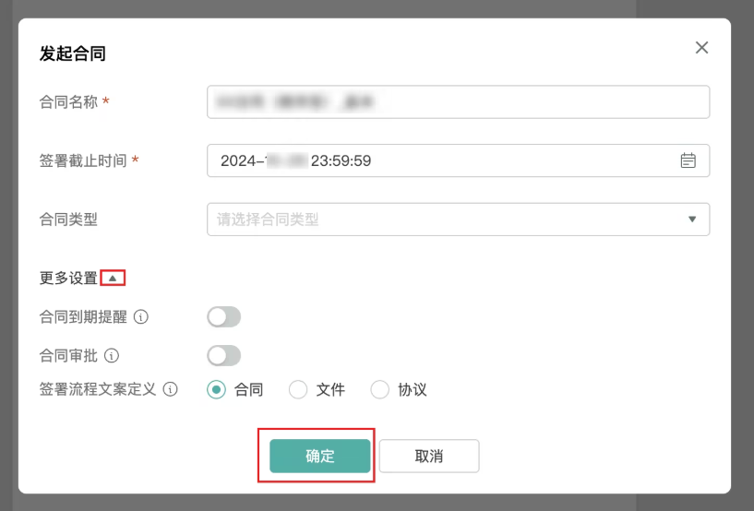Close the 发起合同 dialog
Viewport: 754px width, 511px height.
(x=701, y=48)
